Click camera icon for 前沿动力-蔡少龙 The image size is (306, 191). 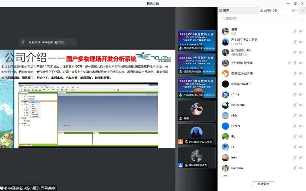[300, 73]
